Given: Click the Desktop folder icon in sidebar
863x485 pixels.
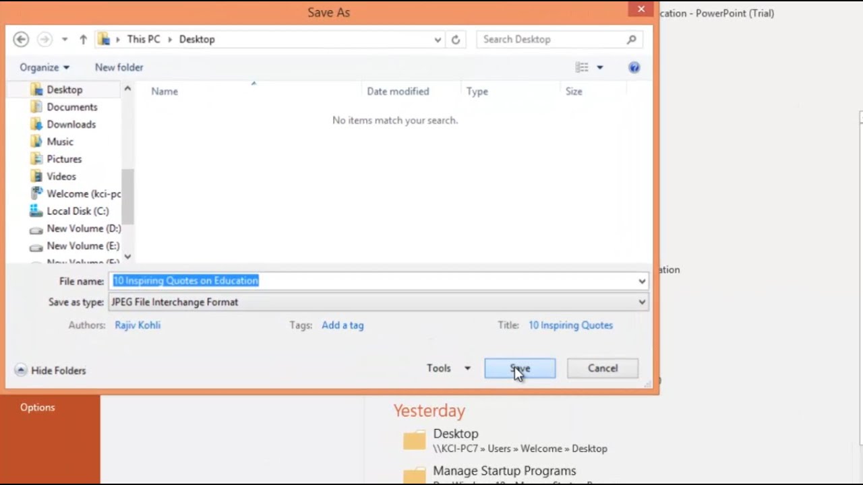Looking at the screenshot, I should [x=37, y=90].
